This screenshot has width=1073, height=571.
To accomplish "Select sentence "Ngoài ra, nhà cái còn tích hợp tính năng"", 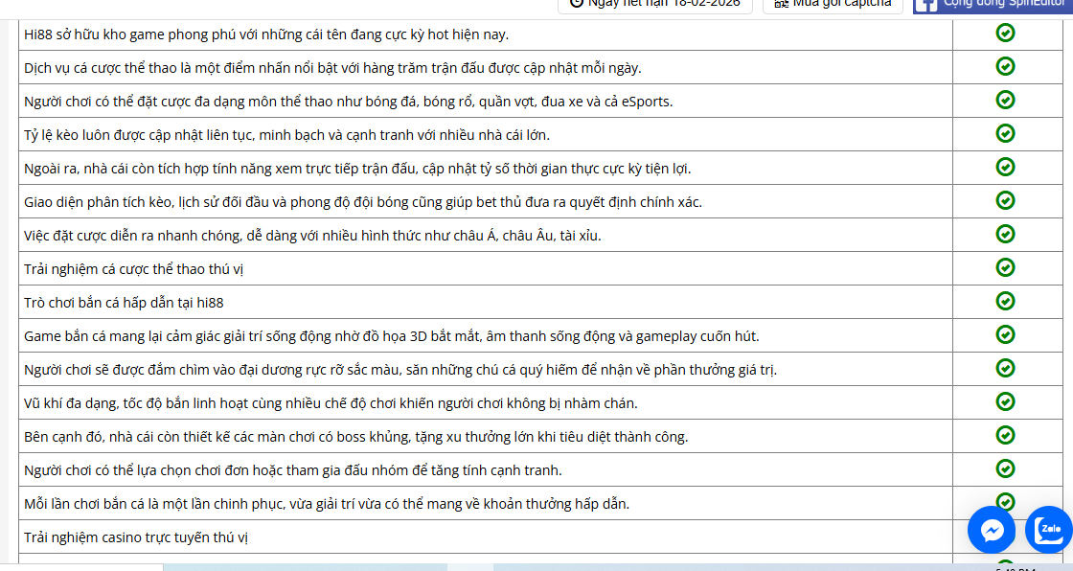I will [x=357, y=169].
